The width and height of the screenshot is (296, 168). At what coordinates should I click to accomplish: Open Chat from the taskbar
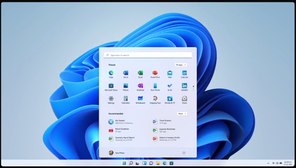(151, 163)
